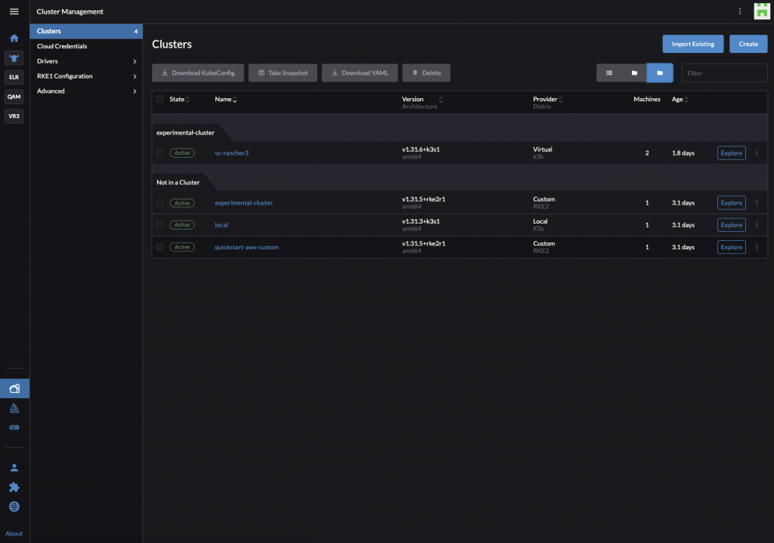Click version text v1.31.3+k3s1
The width and height of the screenshot is (774, 543).
point(421,221)
